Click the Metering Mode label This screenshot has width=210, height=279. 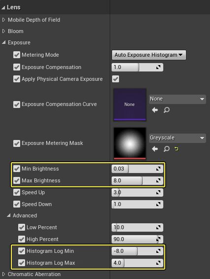pyautogui.click(x=40, y=55)
